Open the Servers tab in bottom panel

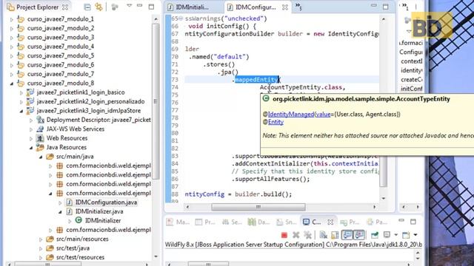coord(232,222)
